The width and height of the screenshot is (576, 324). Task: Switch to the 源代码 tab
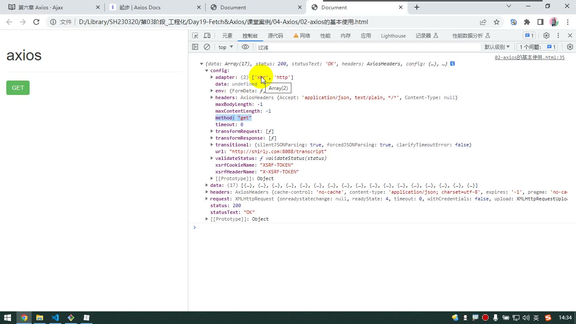(275, 36)
